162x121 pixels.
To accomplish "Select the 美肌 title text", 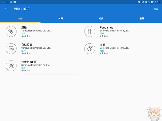I will [x=103, y=45].
